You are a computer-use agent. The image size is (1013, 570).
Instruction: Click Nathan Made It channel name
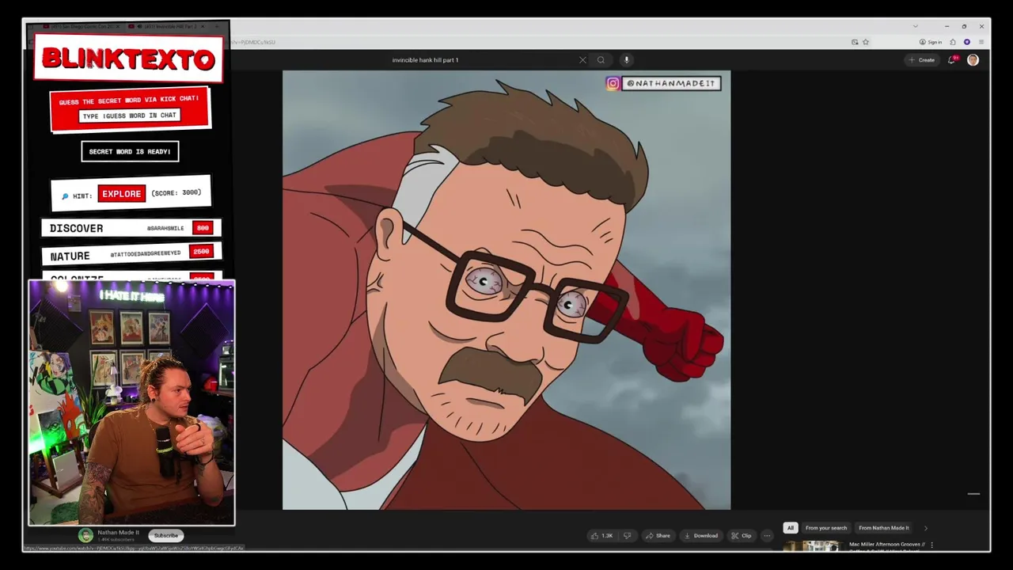118,533
